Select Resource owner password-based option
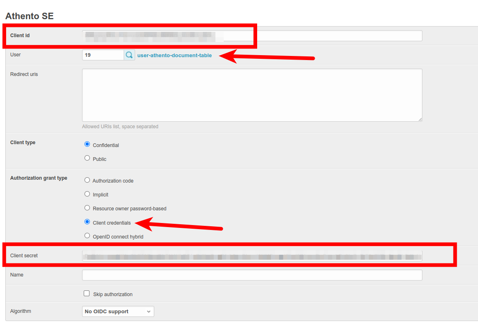478x330 pixels. tap(87, 208)
